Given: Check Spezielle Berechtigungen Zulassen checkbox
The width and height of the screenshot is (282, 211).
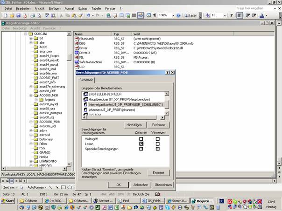Looking at the screenshot, I should point(141,149).
